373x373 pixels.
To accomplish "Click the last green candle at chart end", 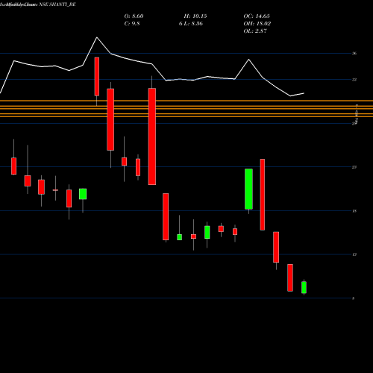I will pos(304,287).
